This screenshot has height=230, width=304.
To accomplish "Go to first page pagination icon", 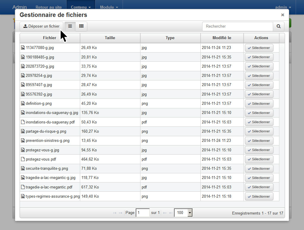I will (115, 213).
